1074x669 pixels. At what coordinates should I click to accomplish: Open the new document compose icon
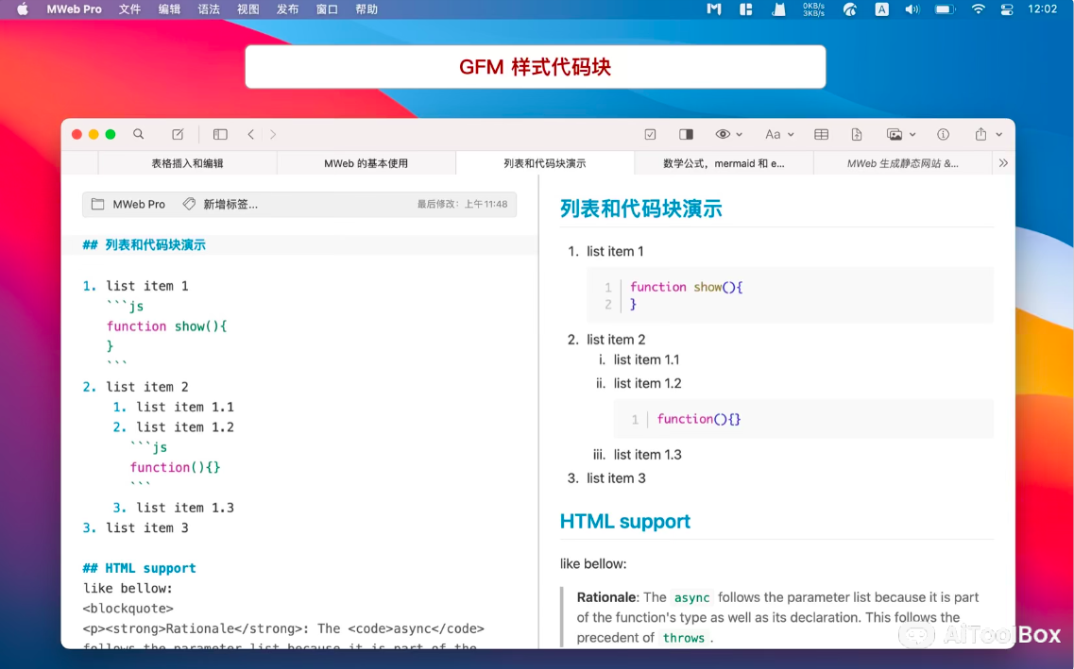coord(178,134)
